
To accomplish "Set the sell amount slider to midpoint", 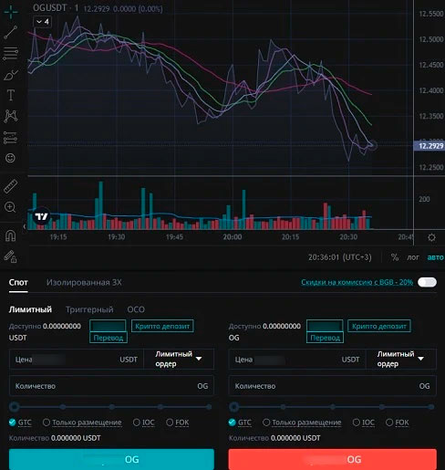I will [x=333, y=407].
